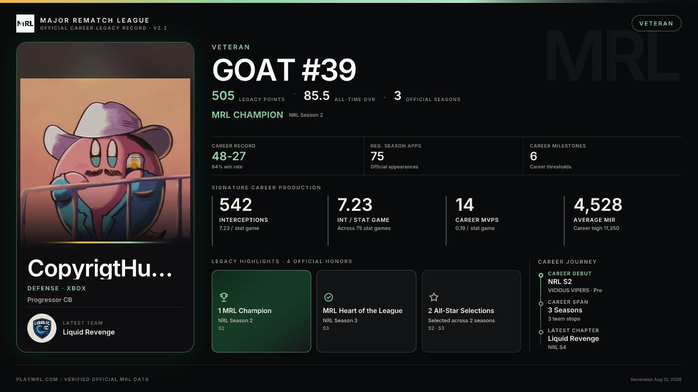Screen dimensions: 698x392
Task: Click the SIGNATURE CAREER PRODUCTION heading
Action: (x=266, y=188)
